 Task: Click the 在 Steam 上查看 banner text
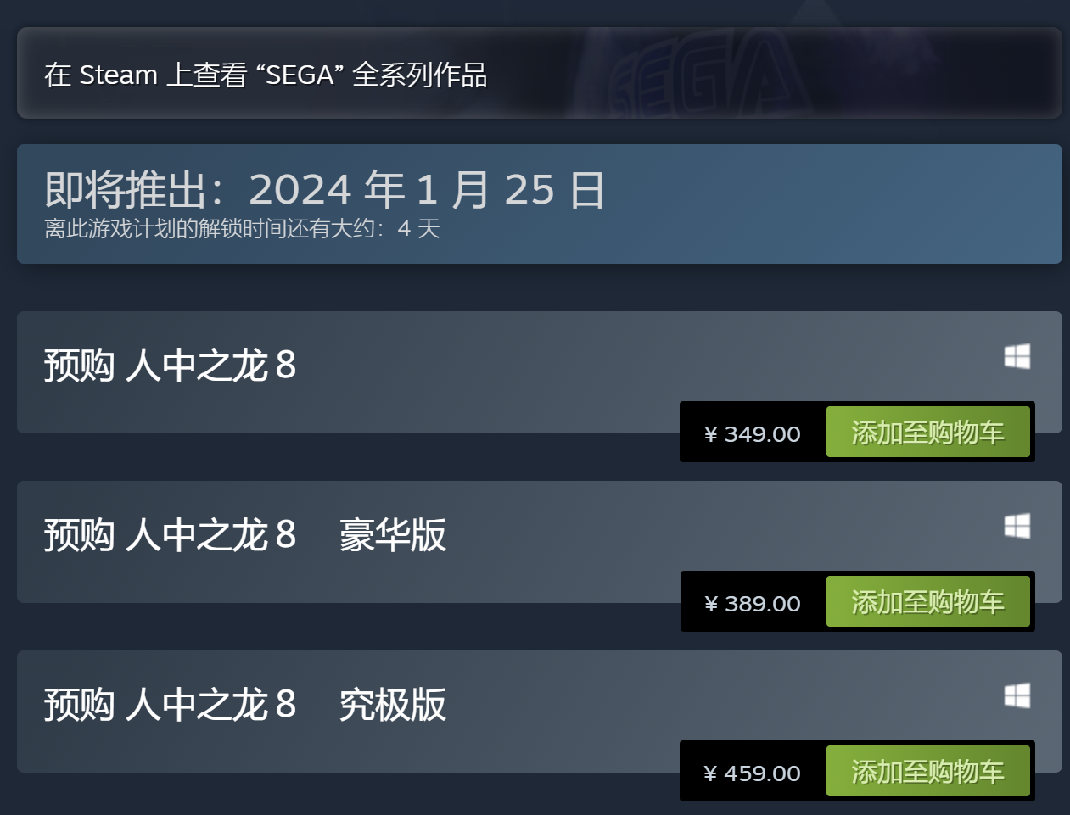tap(266, 75)
